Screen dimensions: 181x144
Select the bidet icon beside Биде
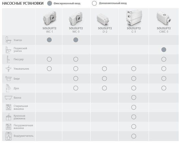pos(8,78)
